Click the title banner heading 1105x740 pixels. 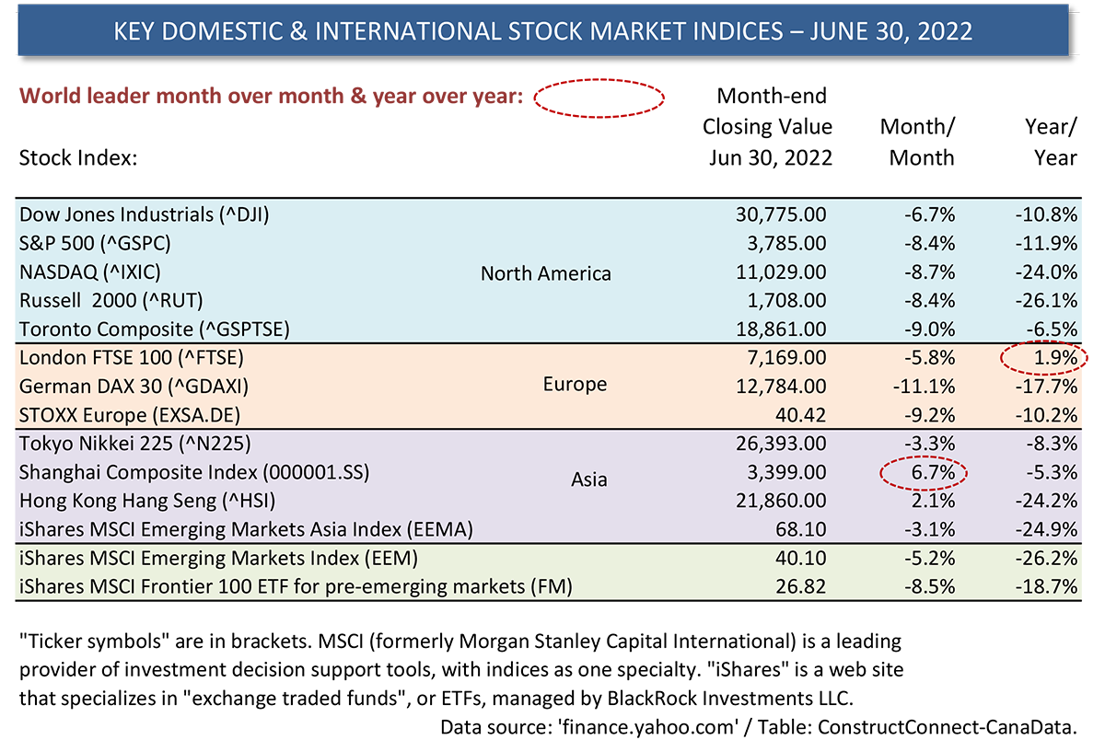542,31
